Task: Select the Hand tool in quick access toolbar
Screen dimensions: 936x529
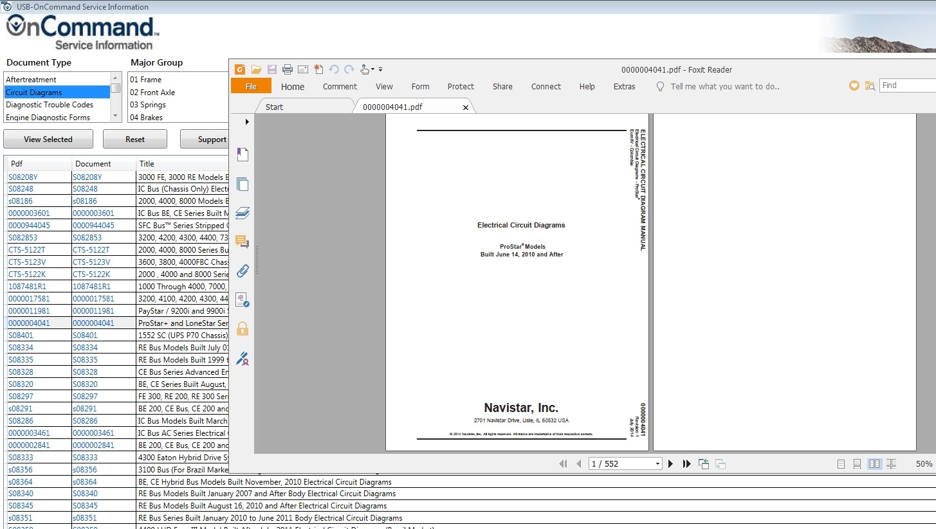Action: tap(363, 69)
